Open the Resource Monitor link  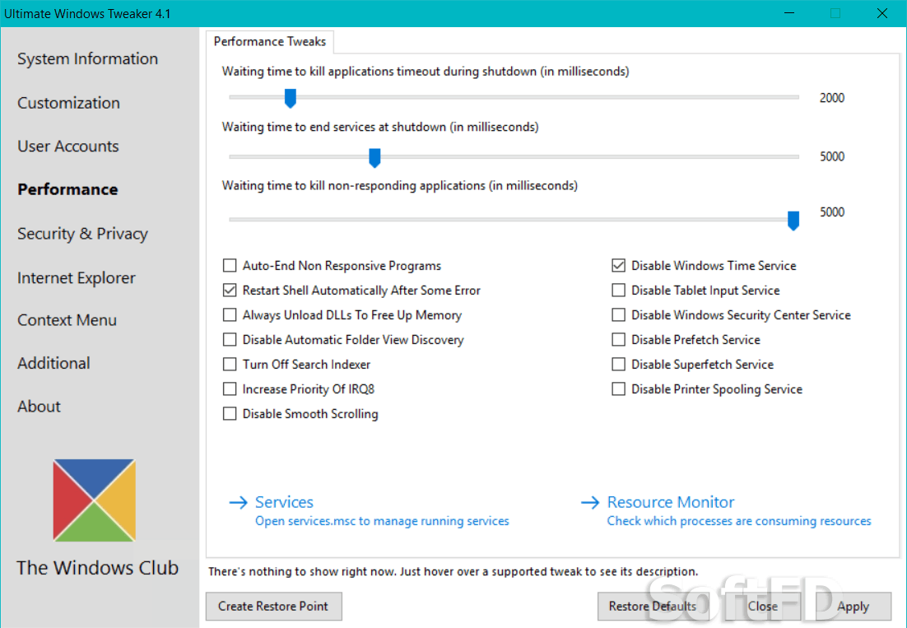(671, 502)
